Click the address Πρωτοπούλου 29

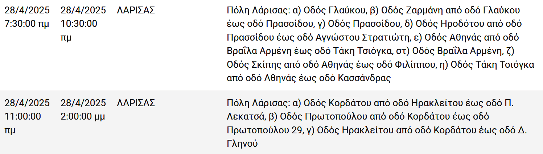click(x=264, y=130)
